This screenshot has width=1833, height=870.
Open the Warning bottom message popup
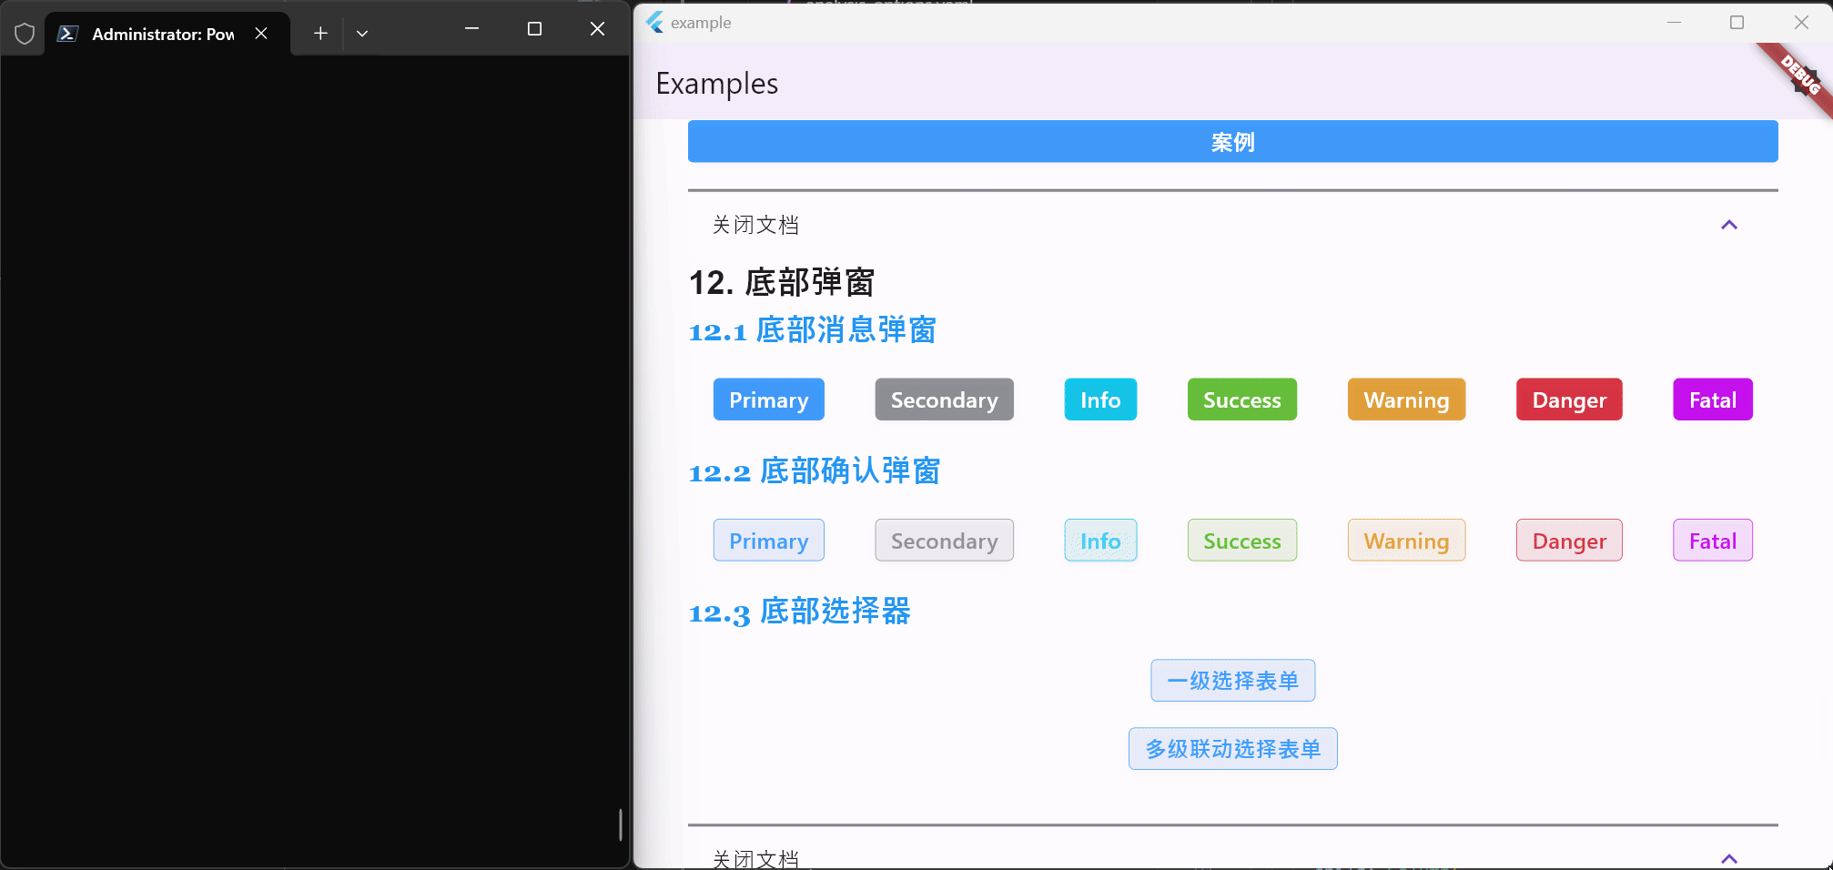(x=1405, y=399)
